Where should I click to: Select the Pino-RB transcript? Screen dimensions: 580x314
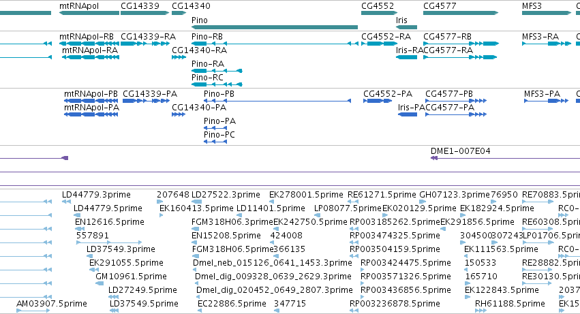point(275,44)
